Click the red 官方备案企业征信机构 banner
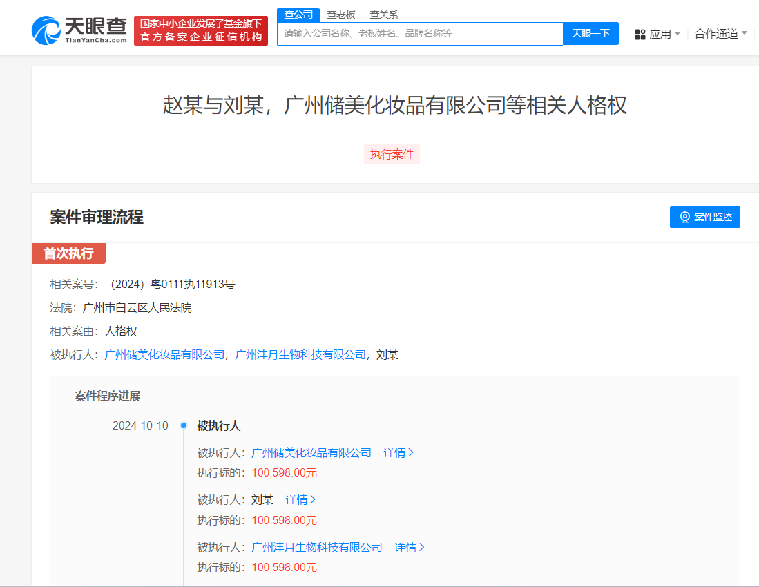Viewport: 759px width, 587px height. point(201,30)
